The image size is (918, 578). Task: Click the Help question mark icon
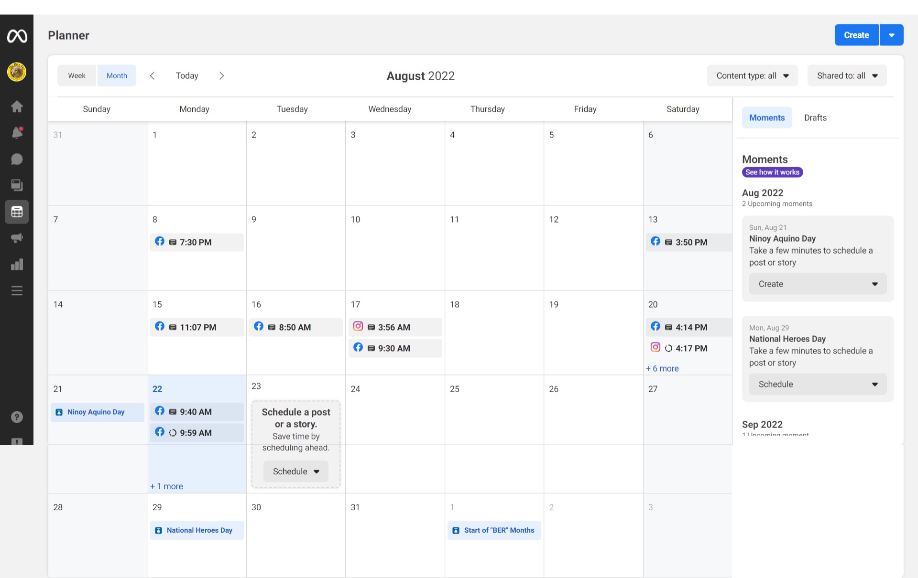pos(17,417)
